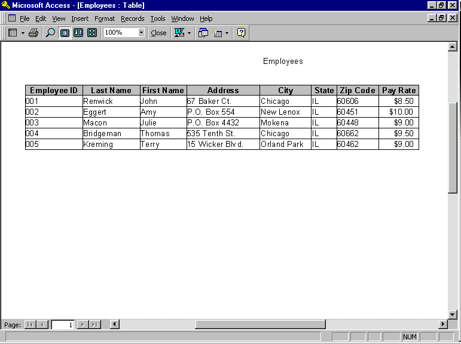The height and width of the screenshot is (344, 461).
Task: Open the zoom percentage dropdown
Action: coord(142,32)
